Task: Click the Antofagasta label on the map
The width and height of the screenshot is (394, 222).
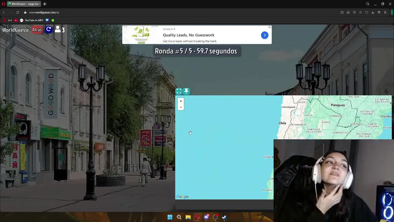Action: pyautogui.click(x=289, y=107)
